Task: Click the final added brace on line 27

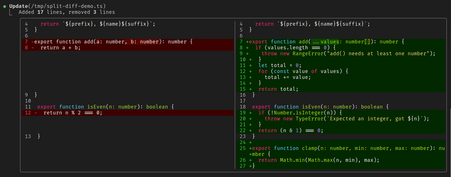Action: [254, 166]
